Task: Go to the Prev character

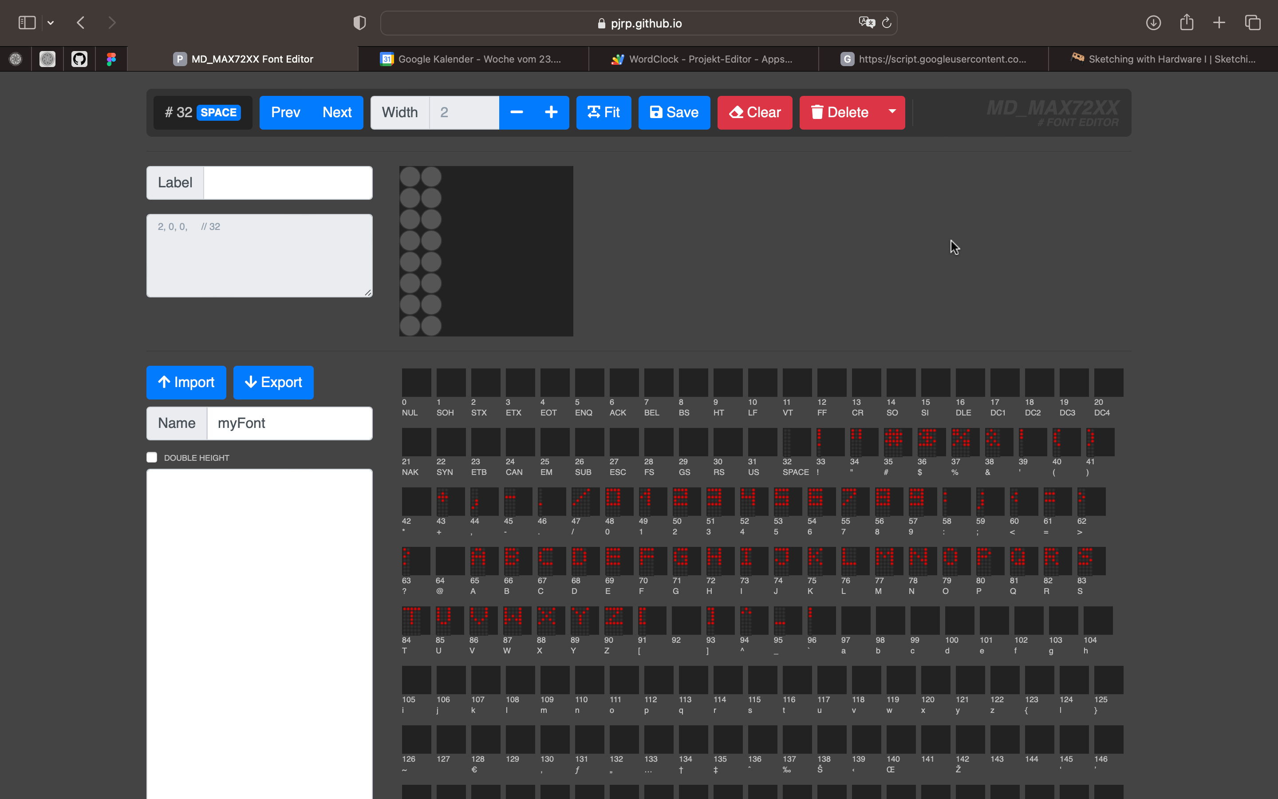Action: pyautogui.click(x=286, y=113)
